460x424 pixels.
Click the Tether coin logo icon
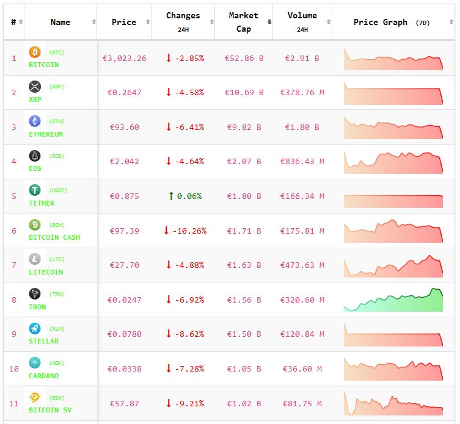(x=35, y=190)
